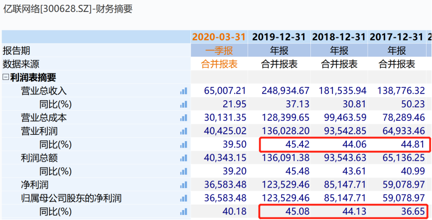
Task: Open chart icon for 营业总成本 row
Action: 183,118
